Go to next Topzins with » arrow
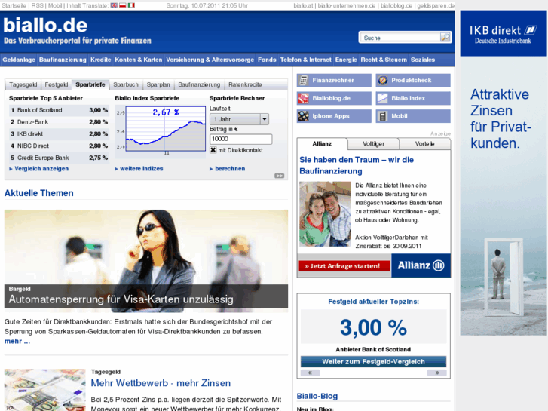 (437, 373)
